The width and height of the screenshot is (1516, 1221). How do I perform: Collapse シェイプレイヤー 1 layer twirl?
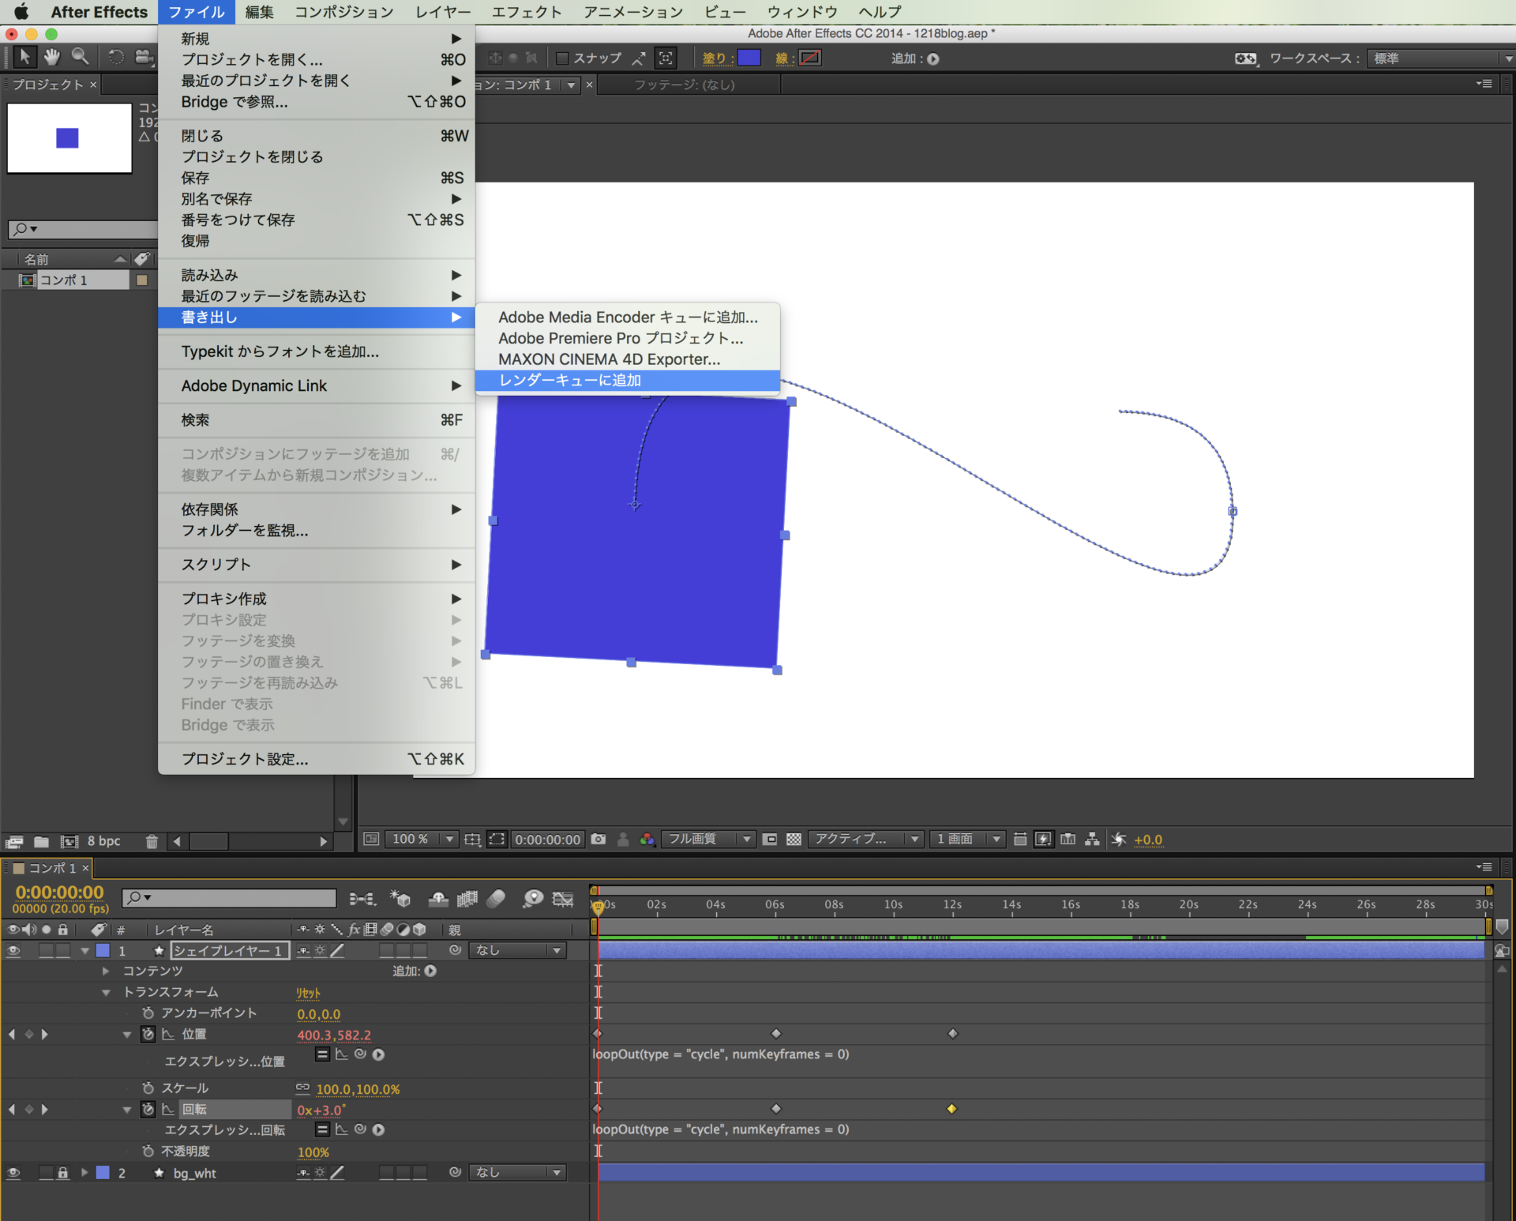click(84, 950)
